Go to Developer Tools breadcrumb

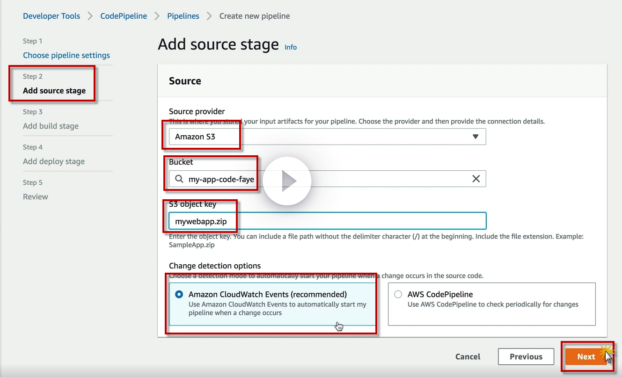(51, 16)
